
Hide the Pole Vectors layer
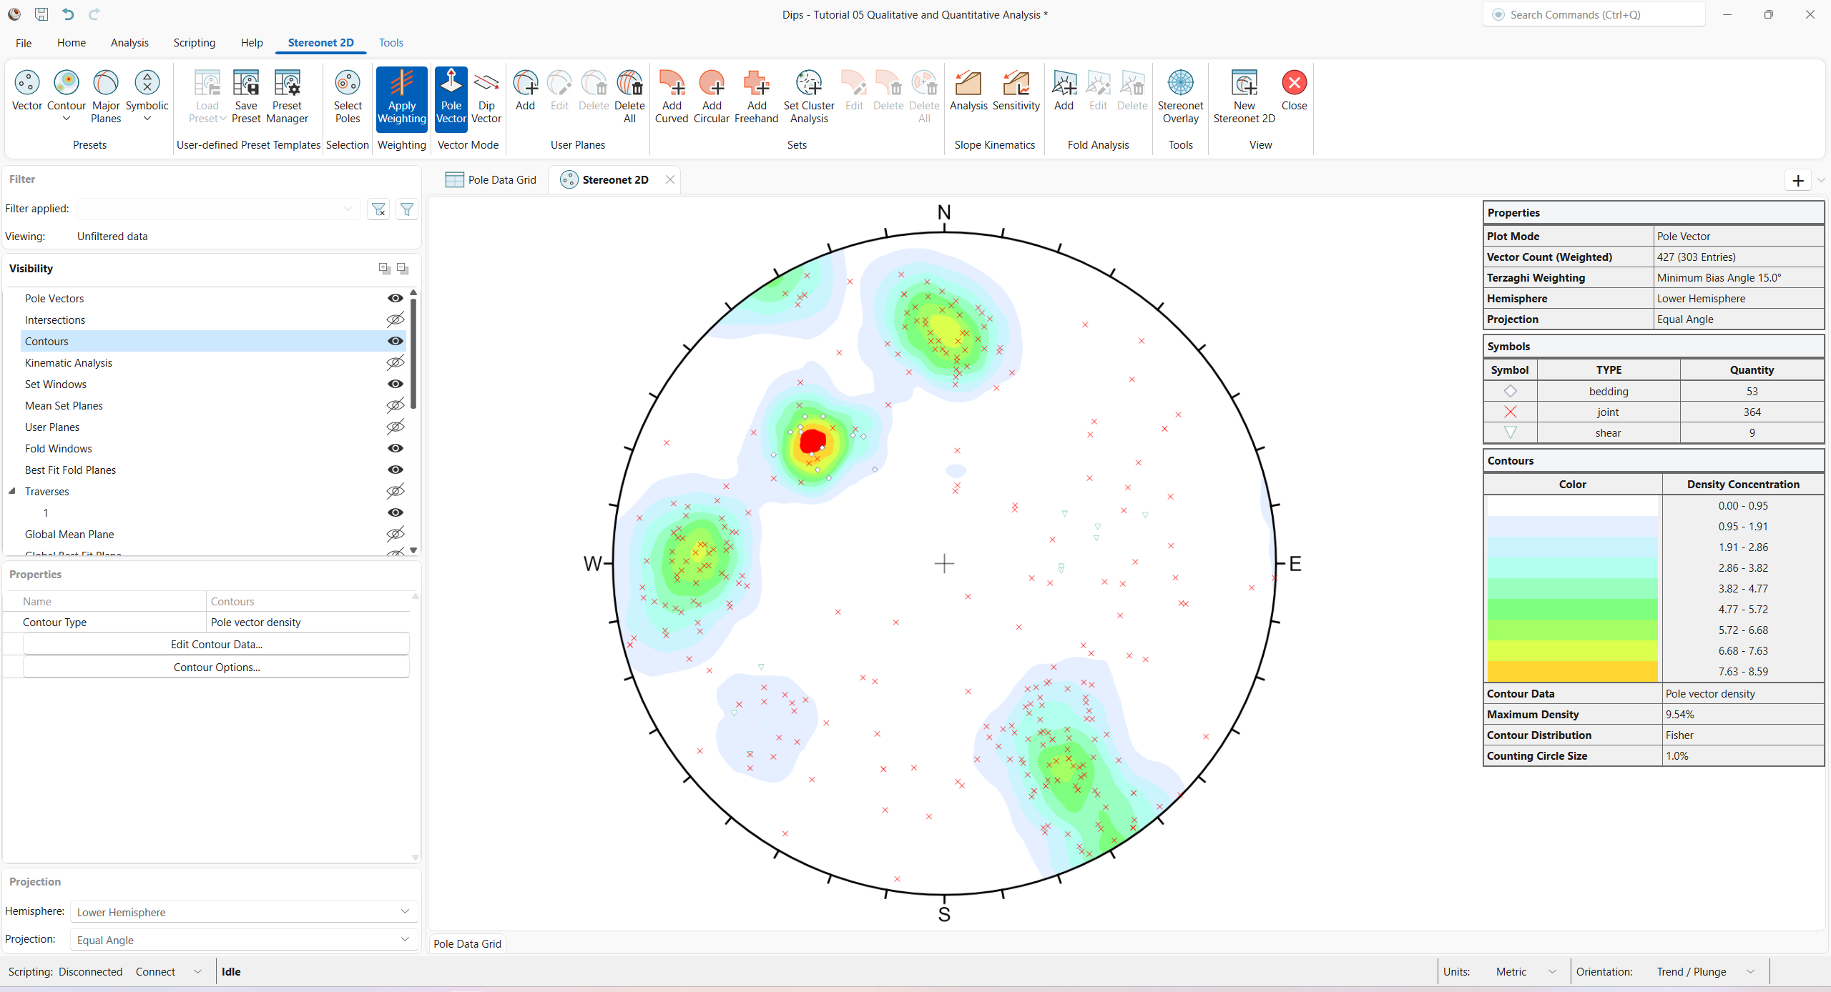tap(396, 298)
